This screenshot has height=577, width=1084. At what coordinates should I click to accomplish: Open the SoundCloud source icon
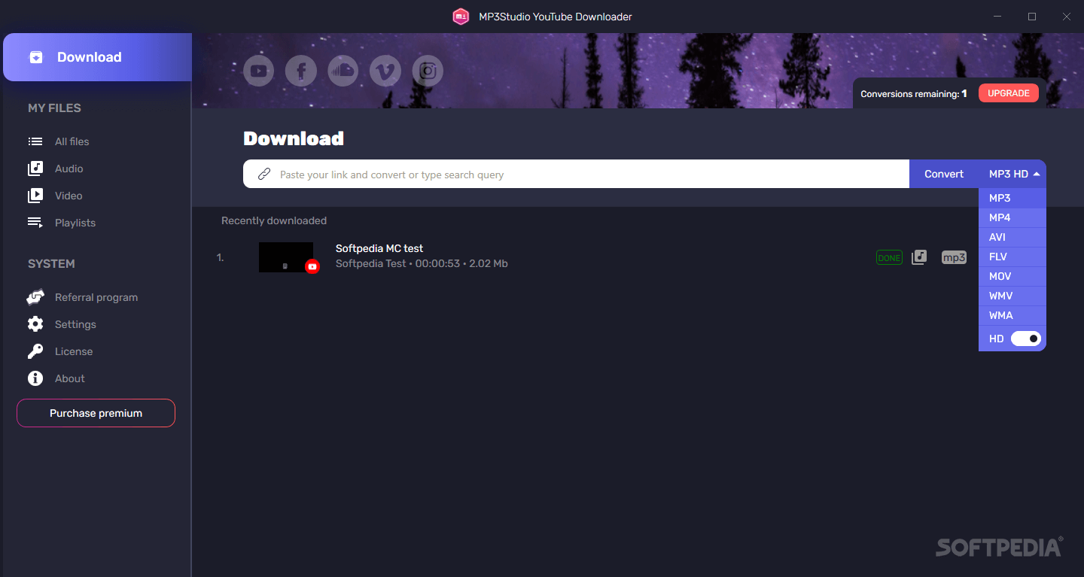[x=343, y=71]
